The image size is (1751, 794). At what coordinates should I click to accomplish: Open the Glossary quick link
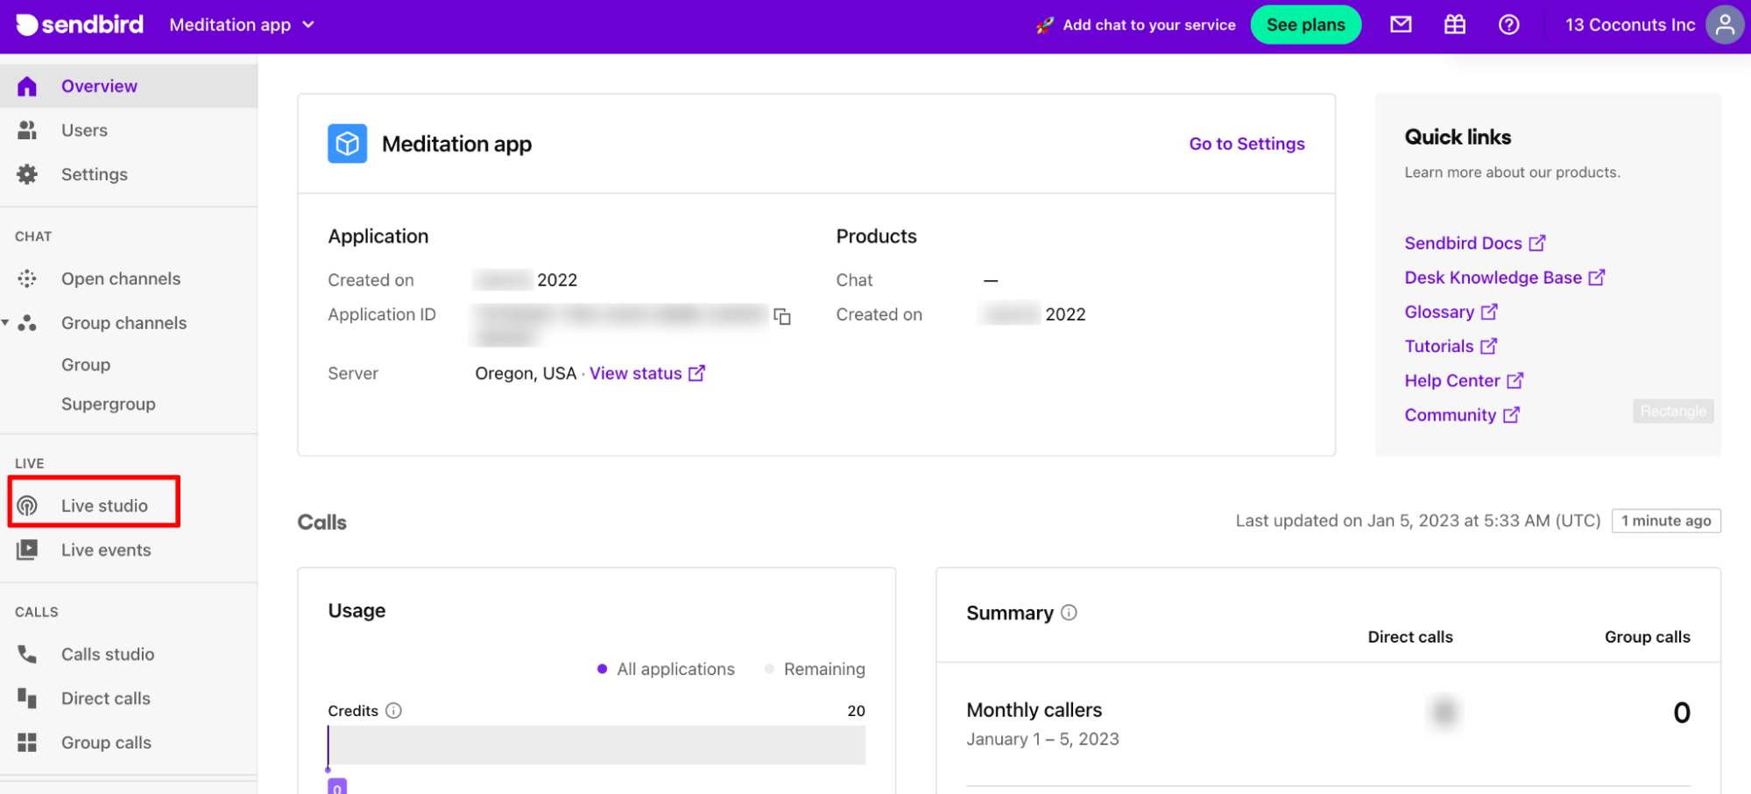click(1451, 312)
